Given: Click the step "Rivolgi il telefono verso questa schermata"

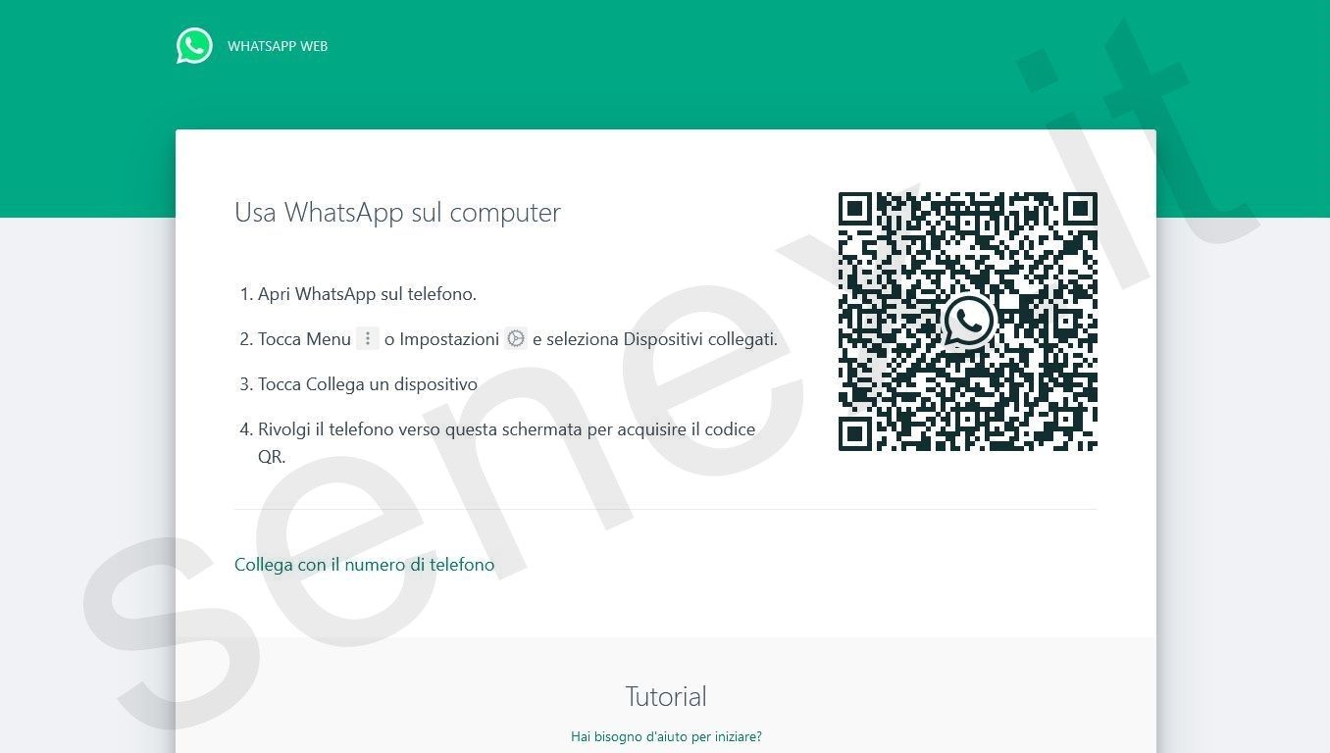Looking at the screenshot, I should [506, 442].
